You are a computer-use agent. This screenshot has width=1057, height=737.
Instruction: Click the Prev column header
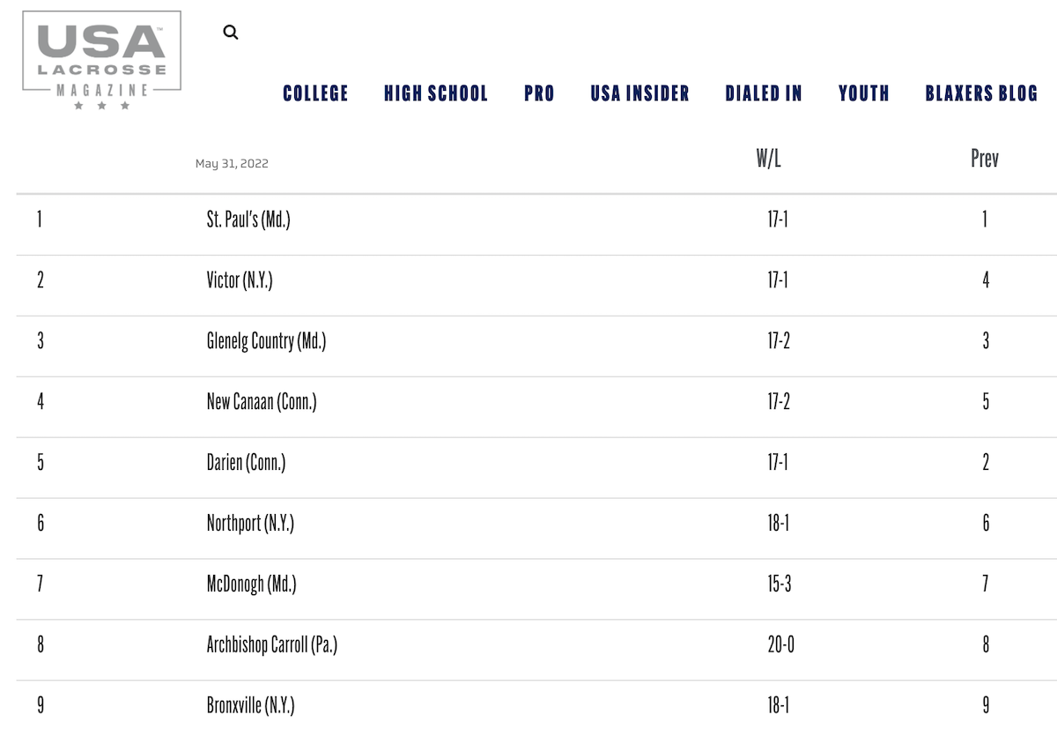tap(985, 159)
